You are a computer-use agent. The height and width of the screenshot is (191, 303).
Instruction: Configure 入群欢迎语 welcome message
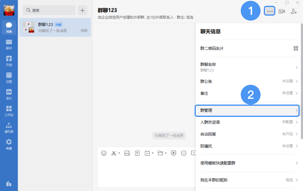(x=247, y=122)
